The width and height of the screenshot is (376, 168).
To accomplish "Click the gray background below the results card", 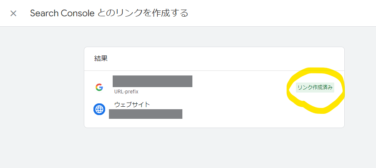I will tap(214, 148).
